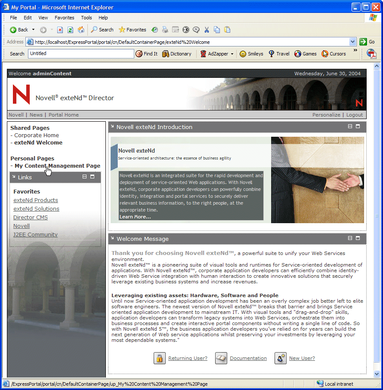Click the Paste clipboard icon
This screenshot has width=383, height=390.
point(227,30)
